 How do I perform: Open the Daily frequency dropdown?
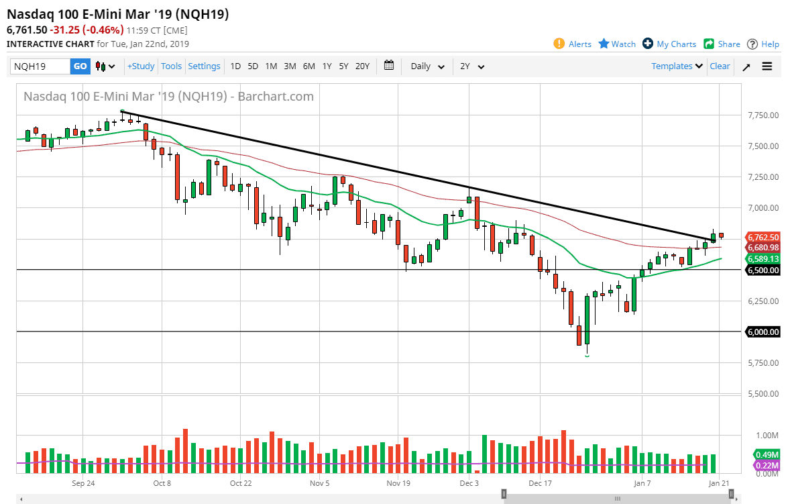click(x=424, y=66)
